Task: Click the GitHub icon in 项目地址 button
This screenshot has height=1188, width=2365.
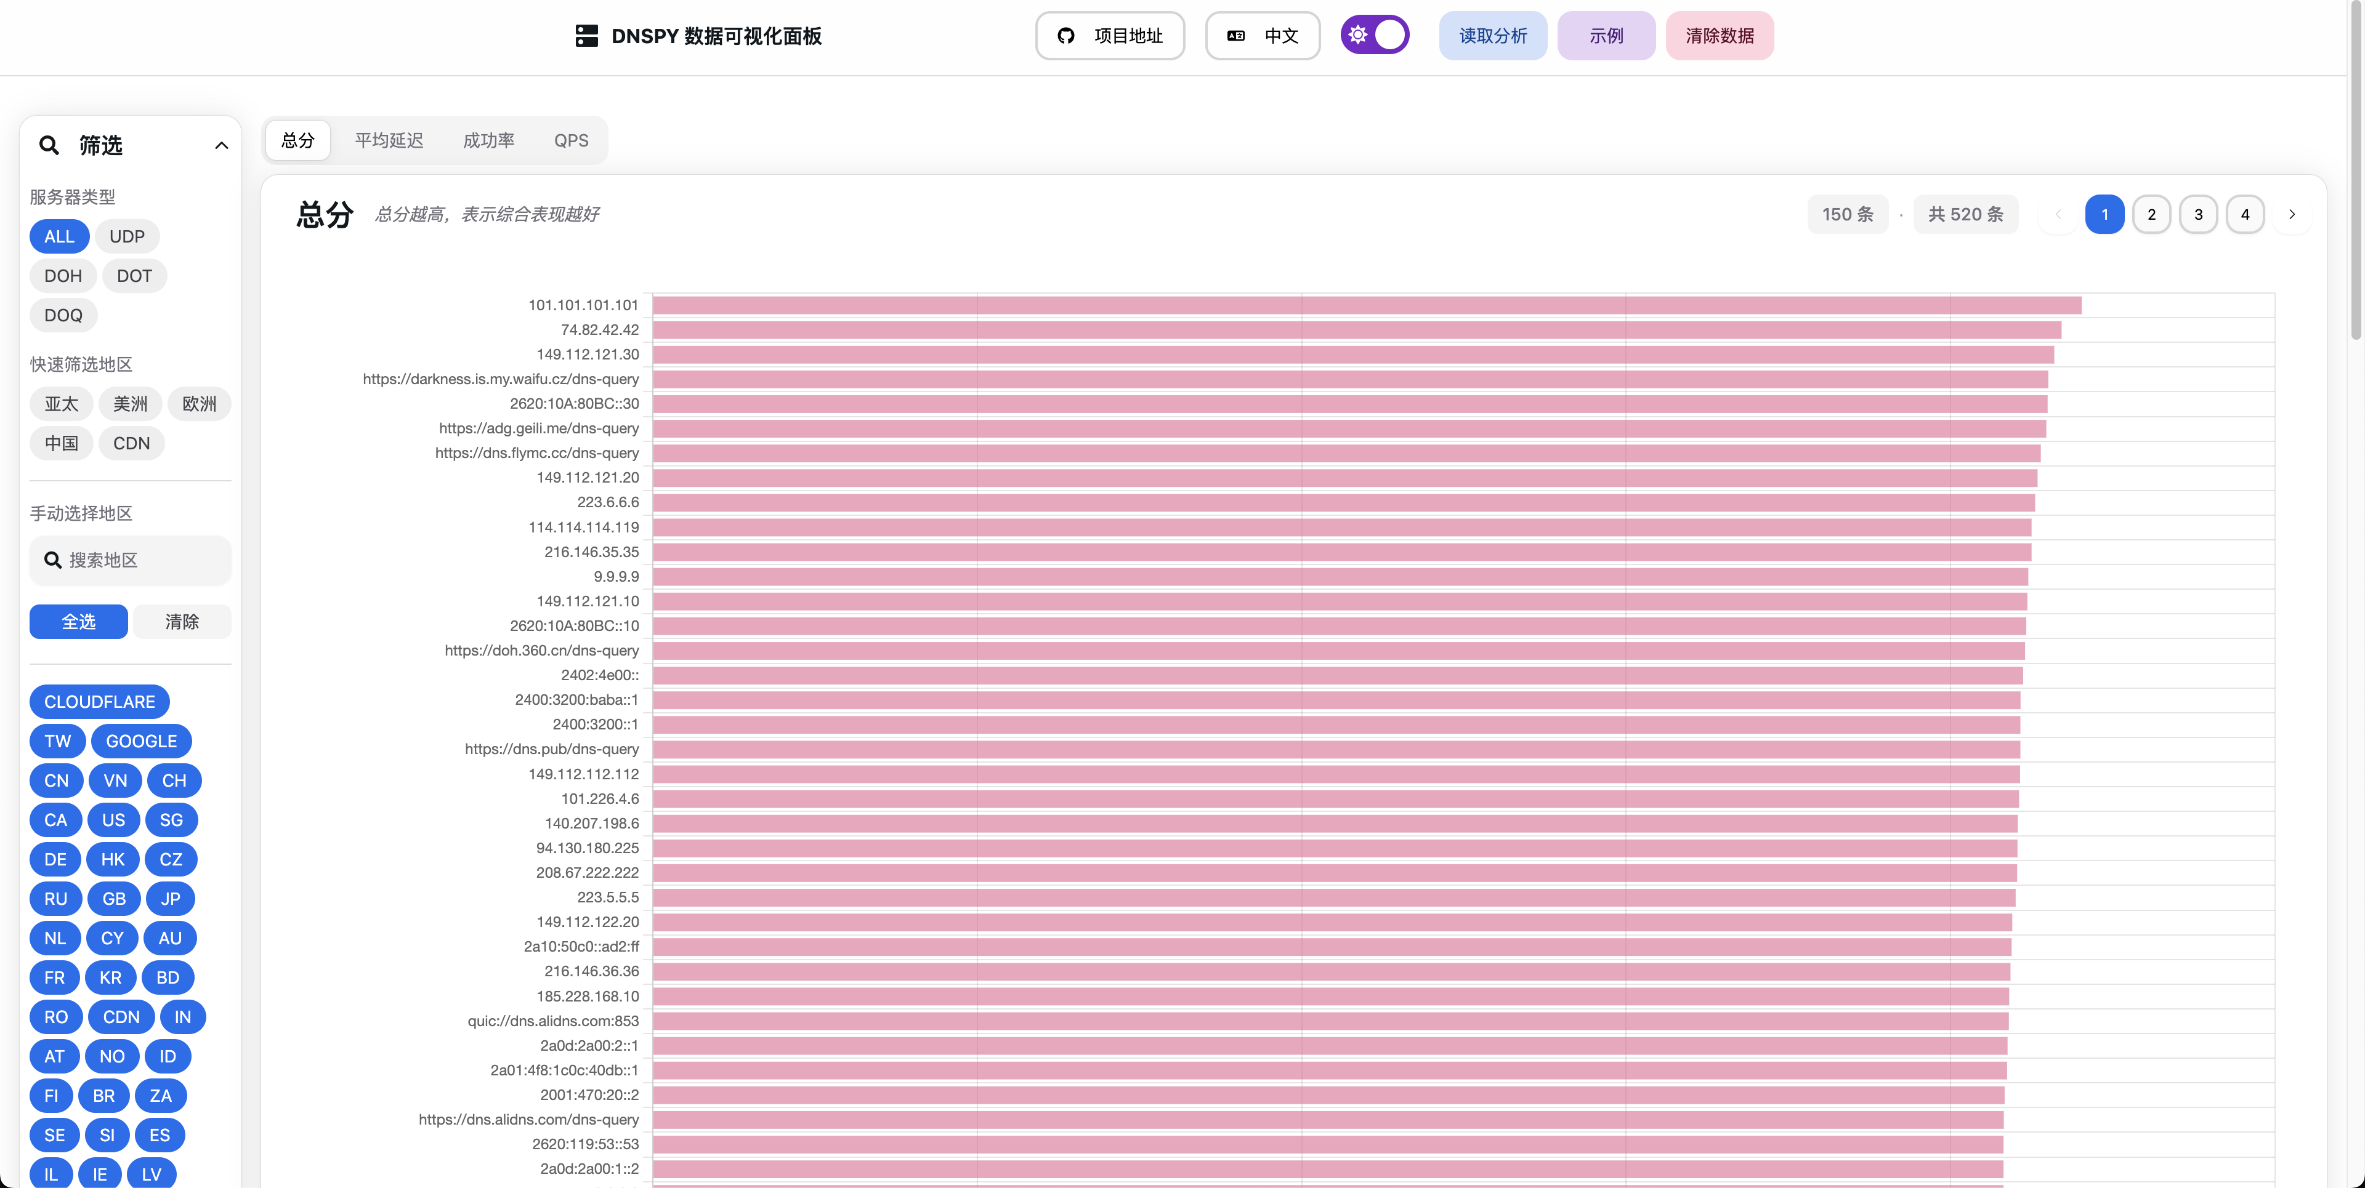Action: click(1066, 36)
